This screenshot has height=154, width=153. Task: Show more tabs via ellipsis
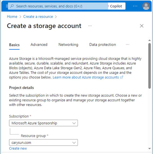coord(127,45)
